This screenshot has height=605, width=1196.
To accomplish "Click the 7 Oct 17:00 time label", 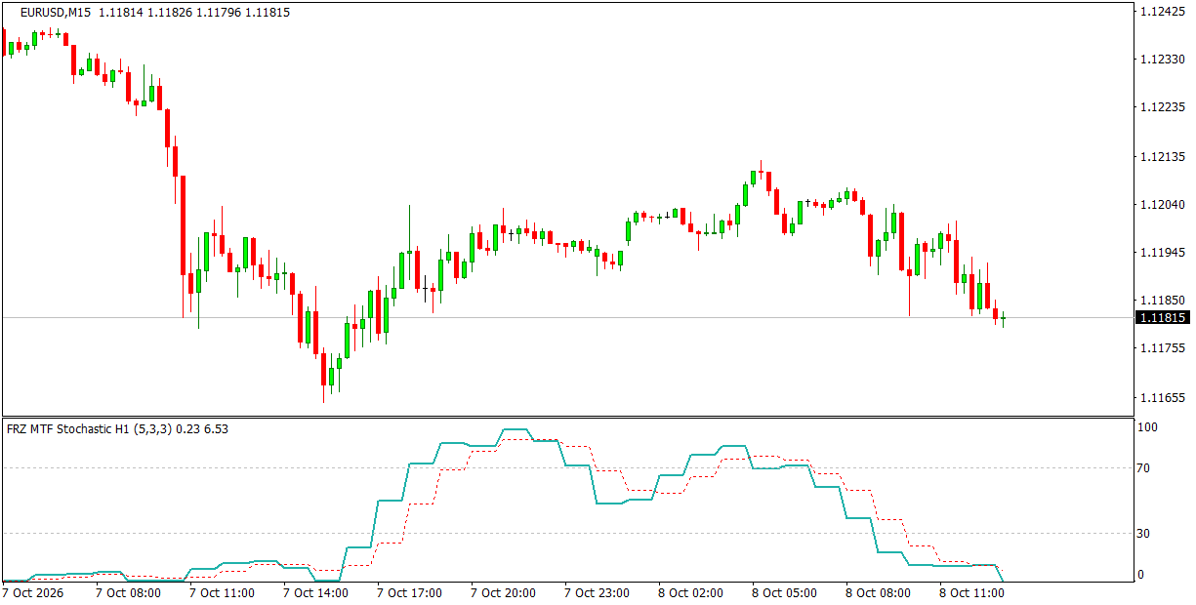I will (409, 592).
